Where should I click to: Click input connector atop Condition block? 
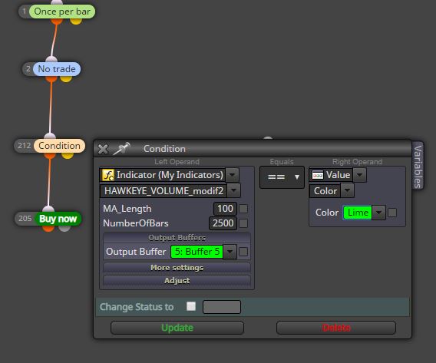click(50, 136)
